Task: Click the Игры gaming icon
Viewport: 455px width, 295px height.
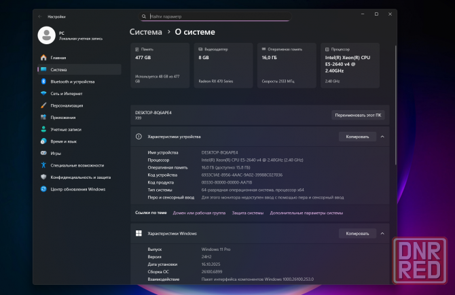Action: point(43,153)
